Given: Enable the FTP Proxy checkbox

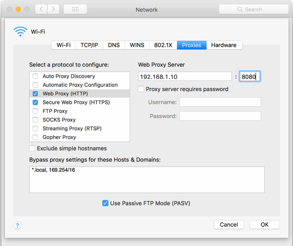Looking at the screenshot, I should [35, 111].
